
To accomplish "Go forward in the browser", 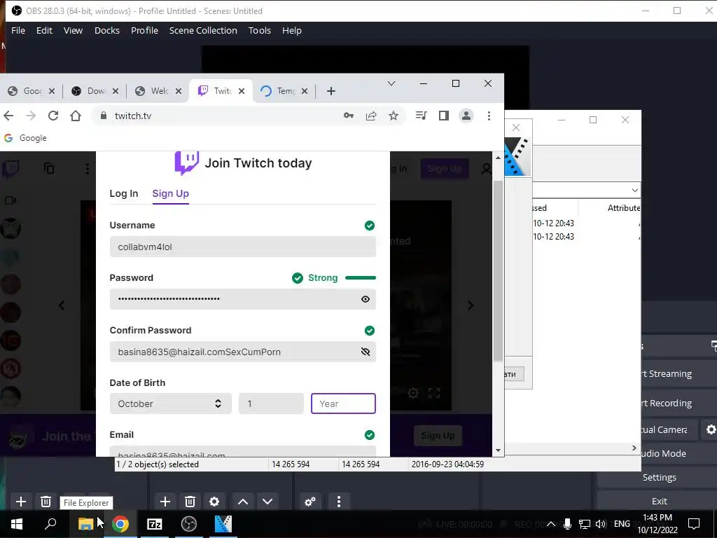I will pyautogui.click(x=31, y=116).
